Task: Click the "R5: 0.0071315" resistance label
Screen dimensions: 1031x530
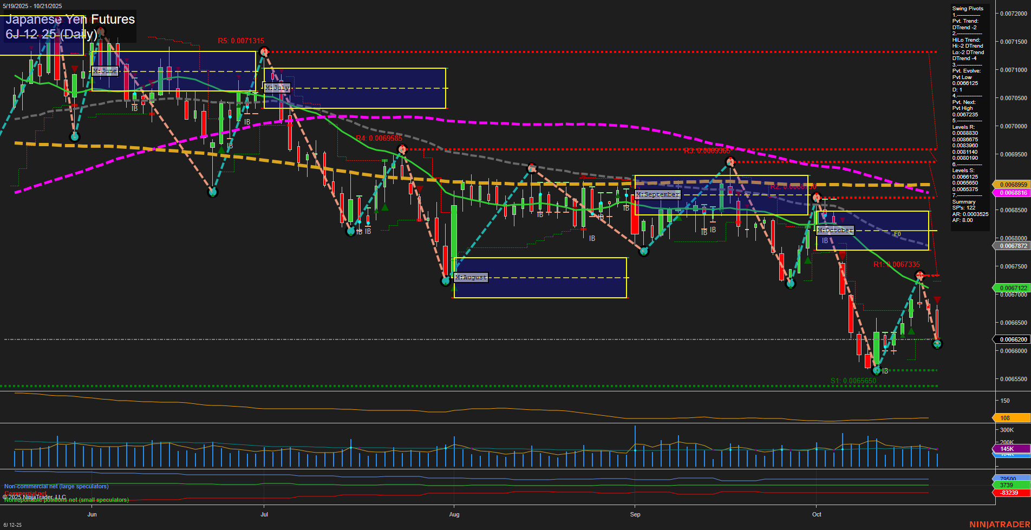Action: pyautogui.click(x=241, y=40)
